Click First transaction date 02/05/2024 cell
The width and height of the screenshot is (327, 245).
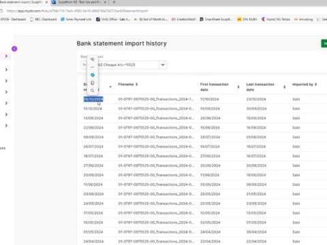pyautogui.click(x=210, y=223)
